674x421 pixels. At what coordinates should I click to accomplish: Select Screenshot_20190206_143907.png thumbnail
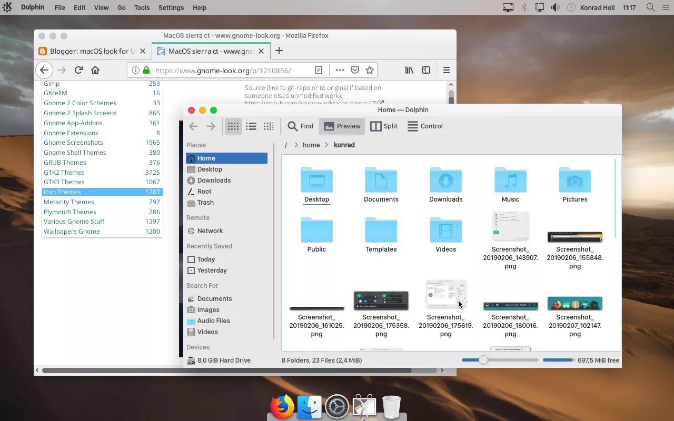click(x=510, y=226)
